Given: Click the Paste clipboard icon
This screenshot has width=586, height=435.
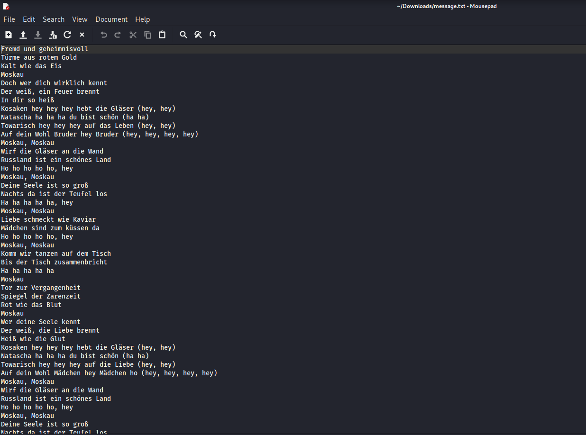Looking at the screenshot, I should click(x=162, y=35).
